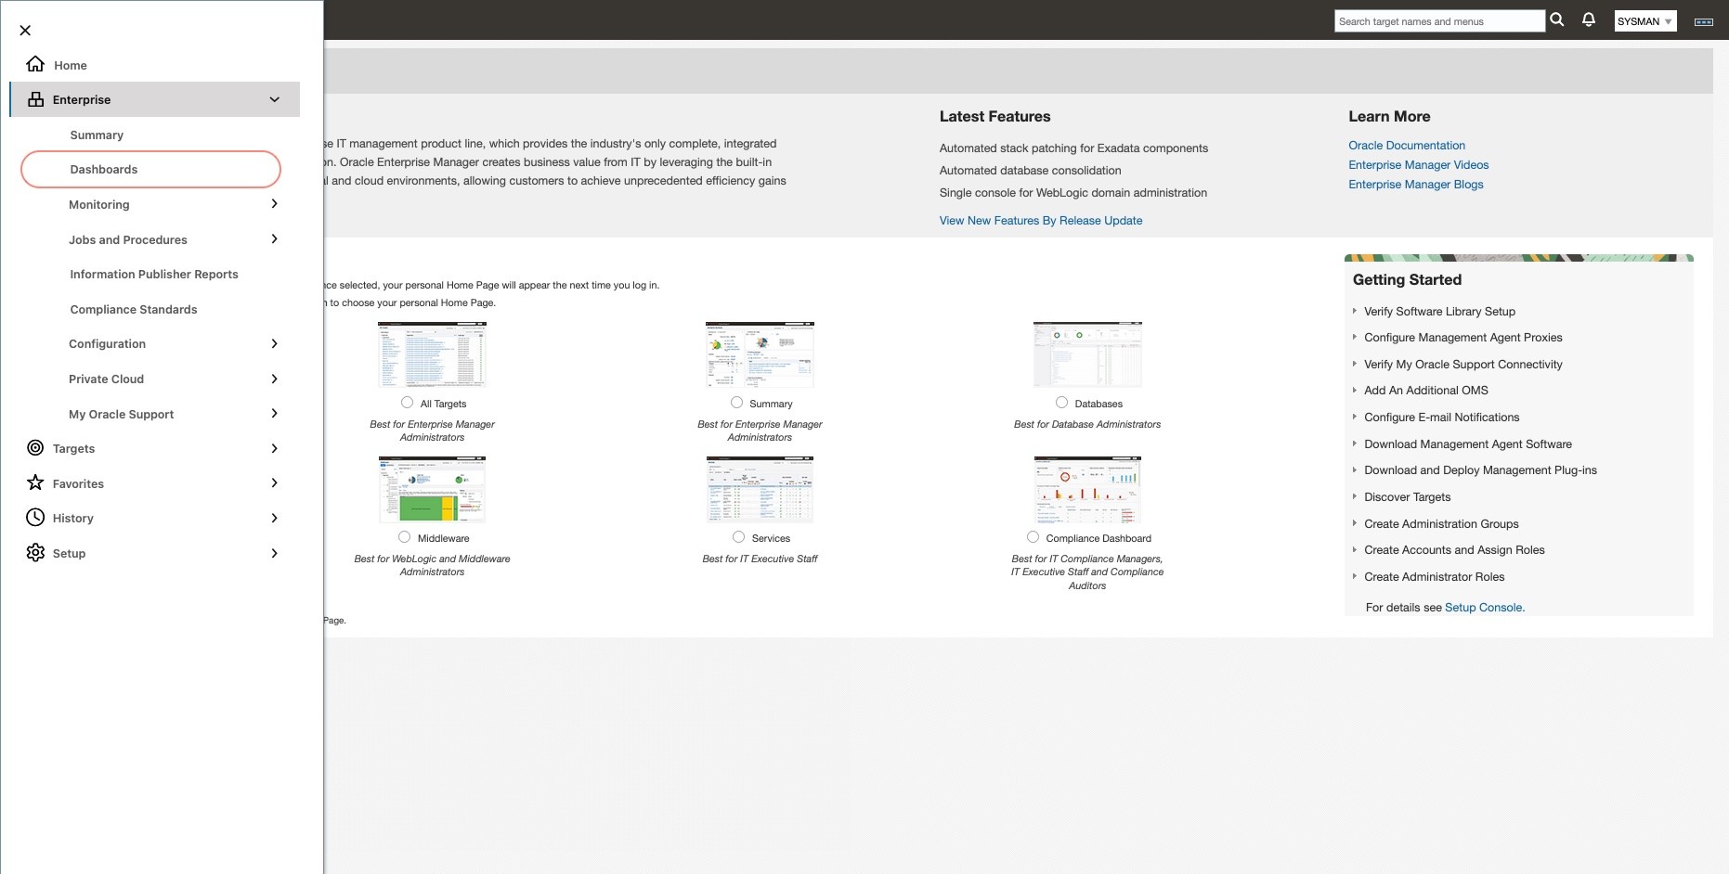Open the SYSMAN user dropdown
The image size is (1729, 874).
tap(1645, 21)
